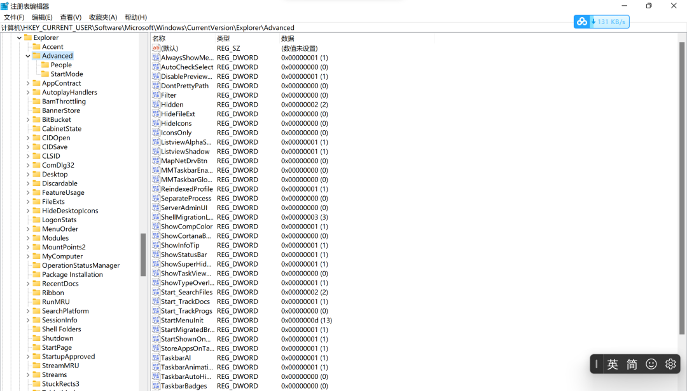Open the 编辑(E) menu
This screenshot has width=687, height=391.
coord(42,17)
